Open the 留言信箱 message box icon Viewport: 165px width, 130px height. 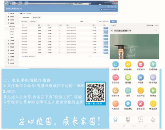tap(141, 103)
